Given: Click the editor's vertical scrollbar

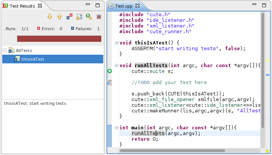Looking at the screenshot, I should tap(263, 75).
